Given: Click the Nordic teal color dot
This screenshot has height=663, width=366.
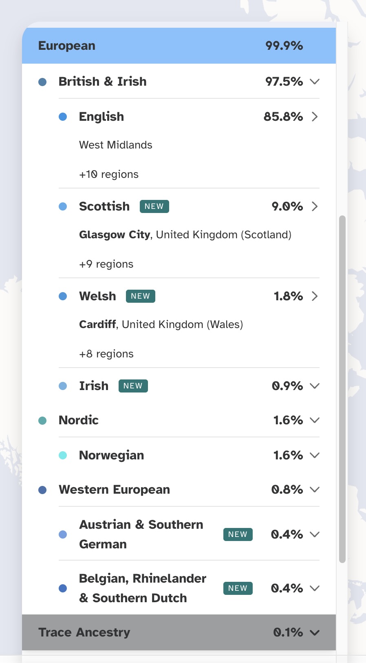Looking at the screenshot, I should 42,421.
